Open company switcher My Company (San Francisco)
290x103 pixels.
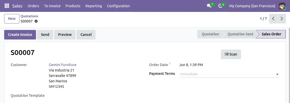[x=252, y=6]
